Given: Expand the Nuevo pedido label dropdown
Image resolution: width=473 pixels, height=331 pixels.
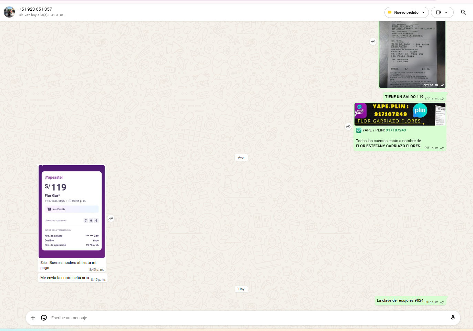Looking at the screenshot, I should pos(423,12).
